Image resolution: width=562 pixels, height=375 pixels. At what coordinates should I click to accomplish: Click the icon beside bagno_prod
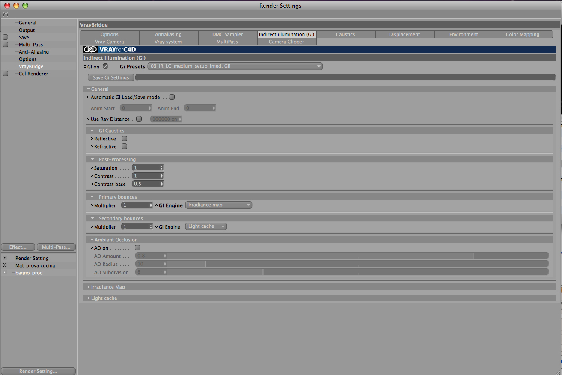coord(5,273)
